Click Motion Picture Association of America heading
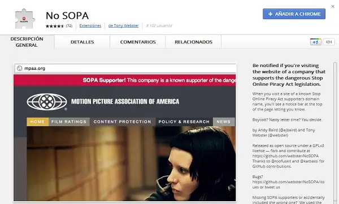This screenshot has width=339, height=204. pyautogui.click(x=125, y=101)
